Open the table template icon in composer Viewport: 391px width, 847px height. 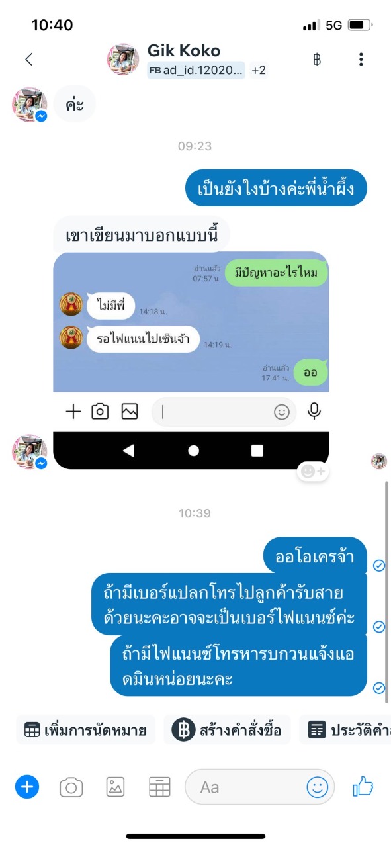click(159, 787)
